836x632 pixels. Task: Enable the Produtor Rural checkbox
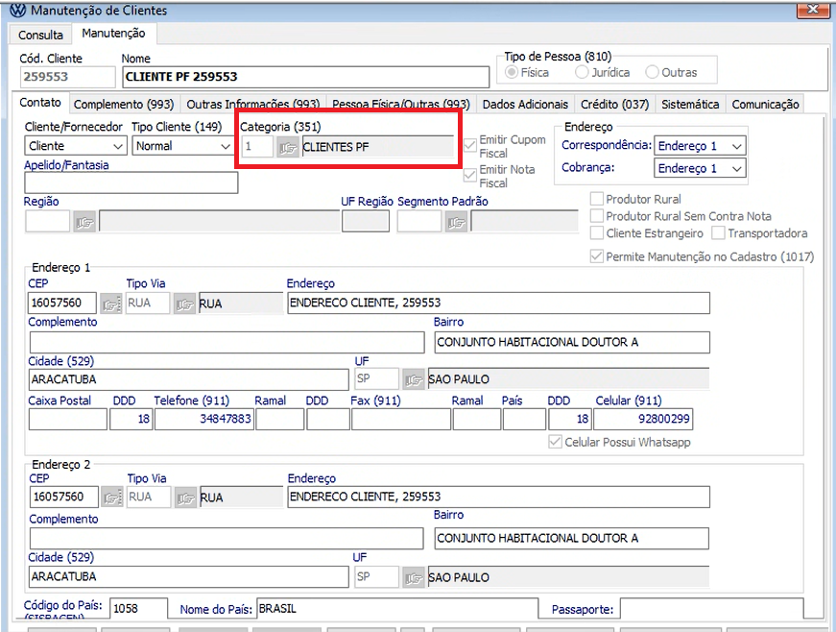[x=597, y=200]
